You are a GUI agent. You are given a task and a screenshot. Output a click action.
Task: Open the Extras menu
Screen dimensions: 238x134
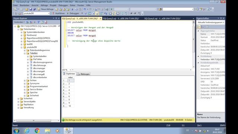click(73, 5)
